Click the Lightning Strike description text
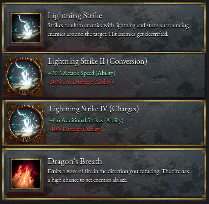 click(x=118, y=30)
